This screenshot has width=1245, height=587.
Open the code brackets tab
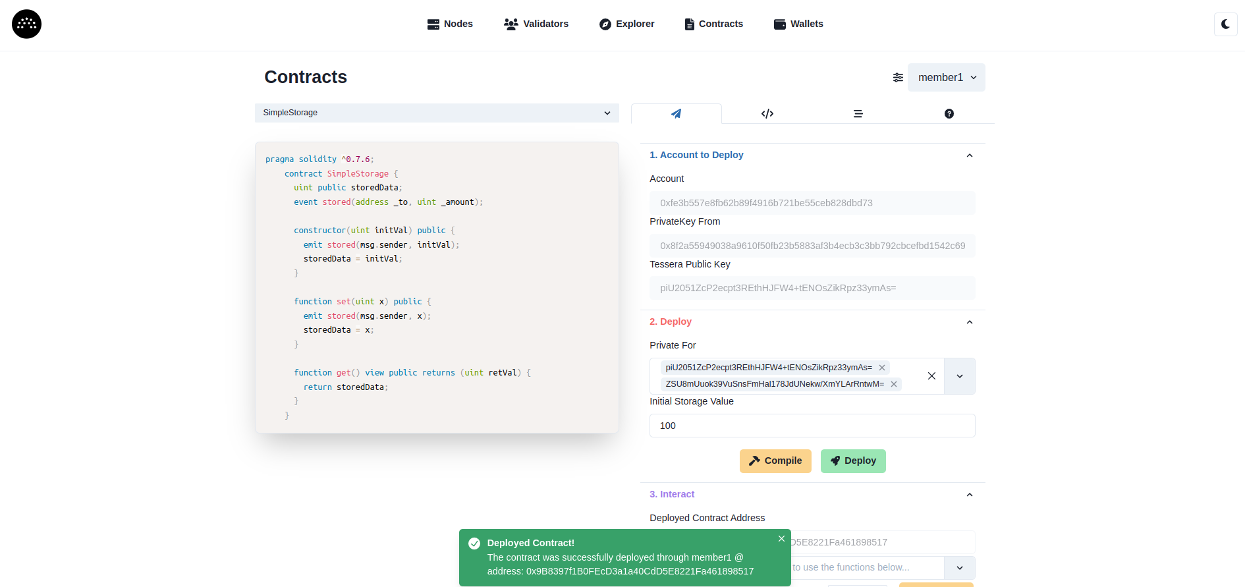pyautogui.click(x=767, y=114)
